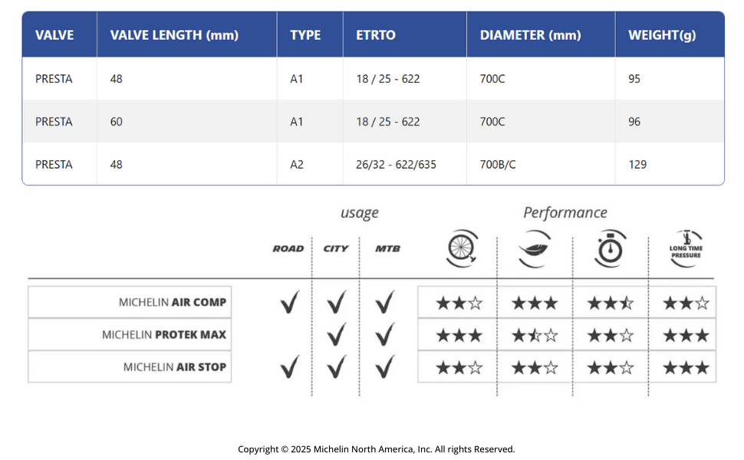Click Protek Max's MTB checkmark
The width and height of the screenshot is (744, 460).
pyautogui.click(x=384, y=335)
